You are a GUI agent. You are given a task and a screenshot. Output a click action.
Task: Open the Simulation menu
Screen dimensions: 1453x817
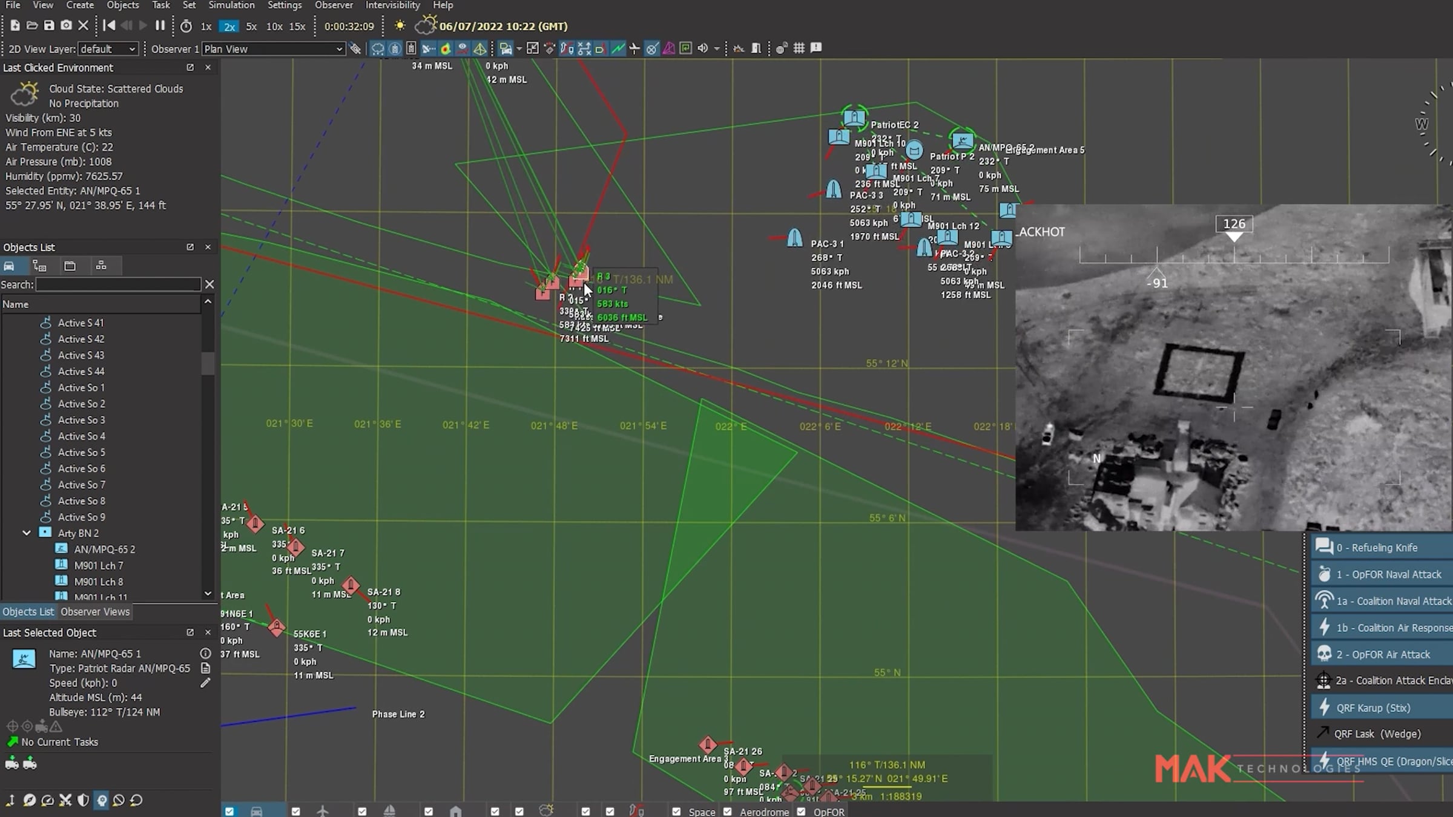tap(231, 5)
